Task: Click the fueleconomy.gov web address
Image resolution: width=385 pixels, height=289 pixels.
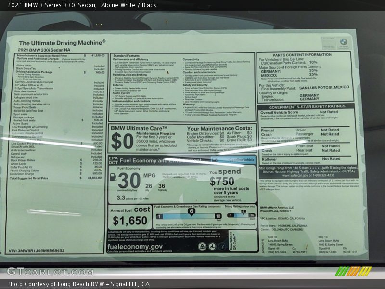Action: pyautogui.click(x=135, y=247)
